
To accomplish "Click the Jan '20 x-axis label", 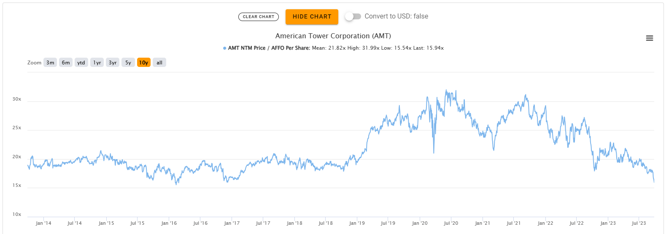I will [x=420, y=223].
